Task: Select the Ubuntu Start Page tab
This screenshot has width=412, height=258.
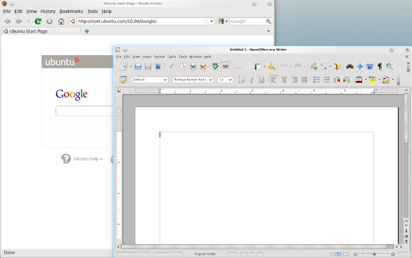Action: [41, 31]
